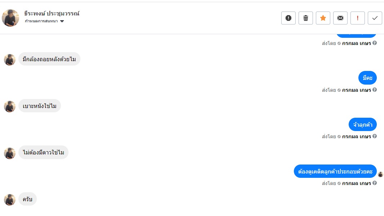
Task: Star this conversation as follow-up
Action: coord(323,18)
